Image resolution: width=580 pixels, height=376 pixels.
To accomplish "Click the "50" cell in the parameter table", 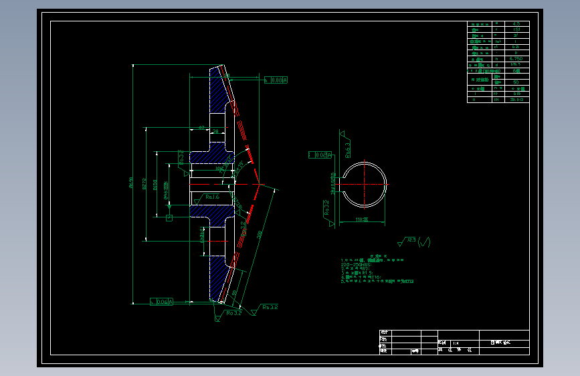I will (x=516, y=82).
